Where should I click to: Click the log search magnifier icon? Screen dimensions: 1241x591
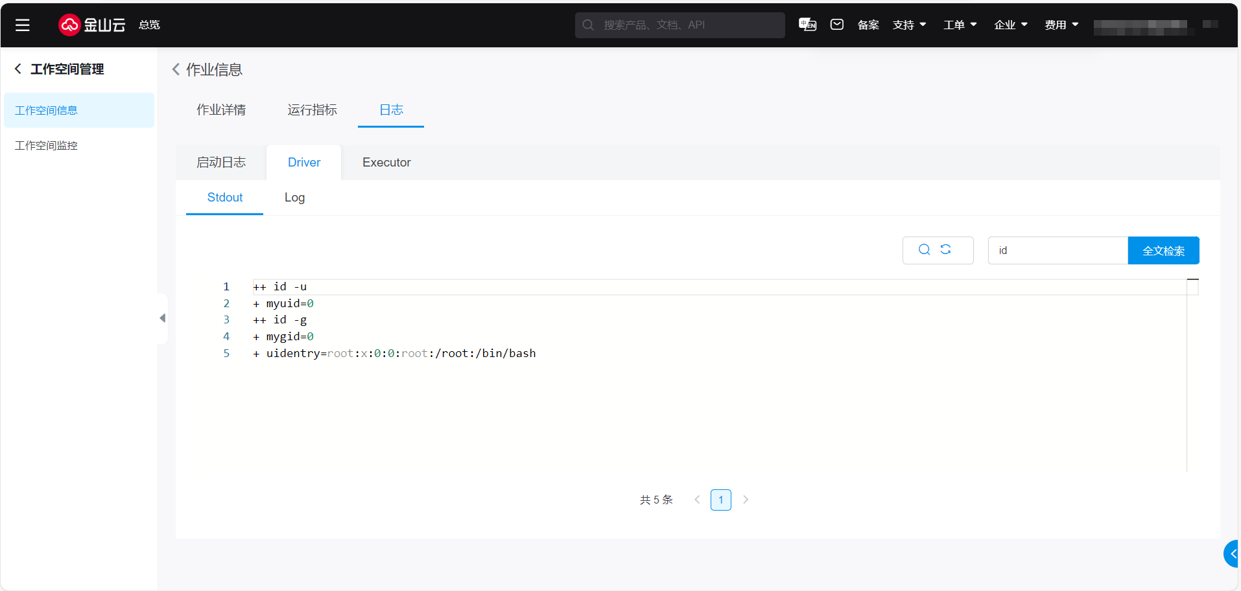[925, 250]
